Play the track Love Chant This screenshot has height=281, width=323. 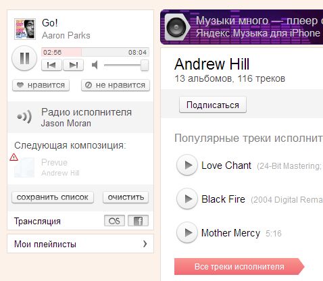(x=187, y=165)
